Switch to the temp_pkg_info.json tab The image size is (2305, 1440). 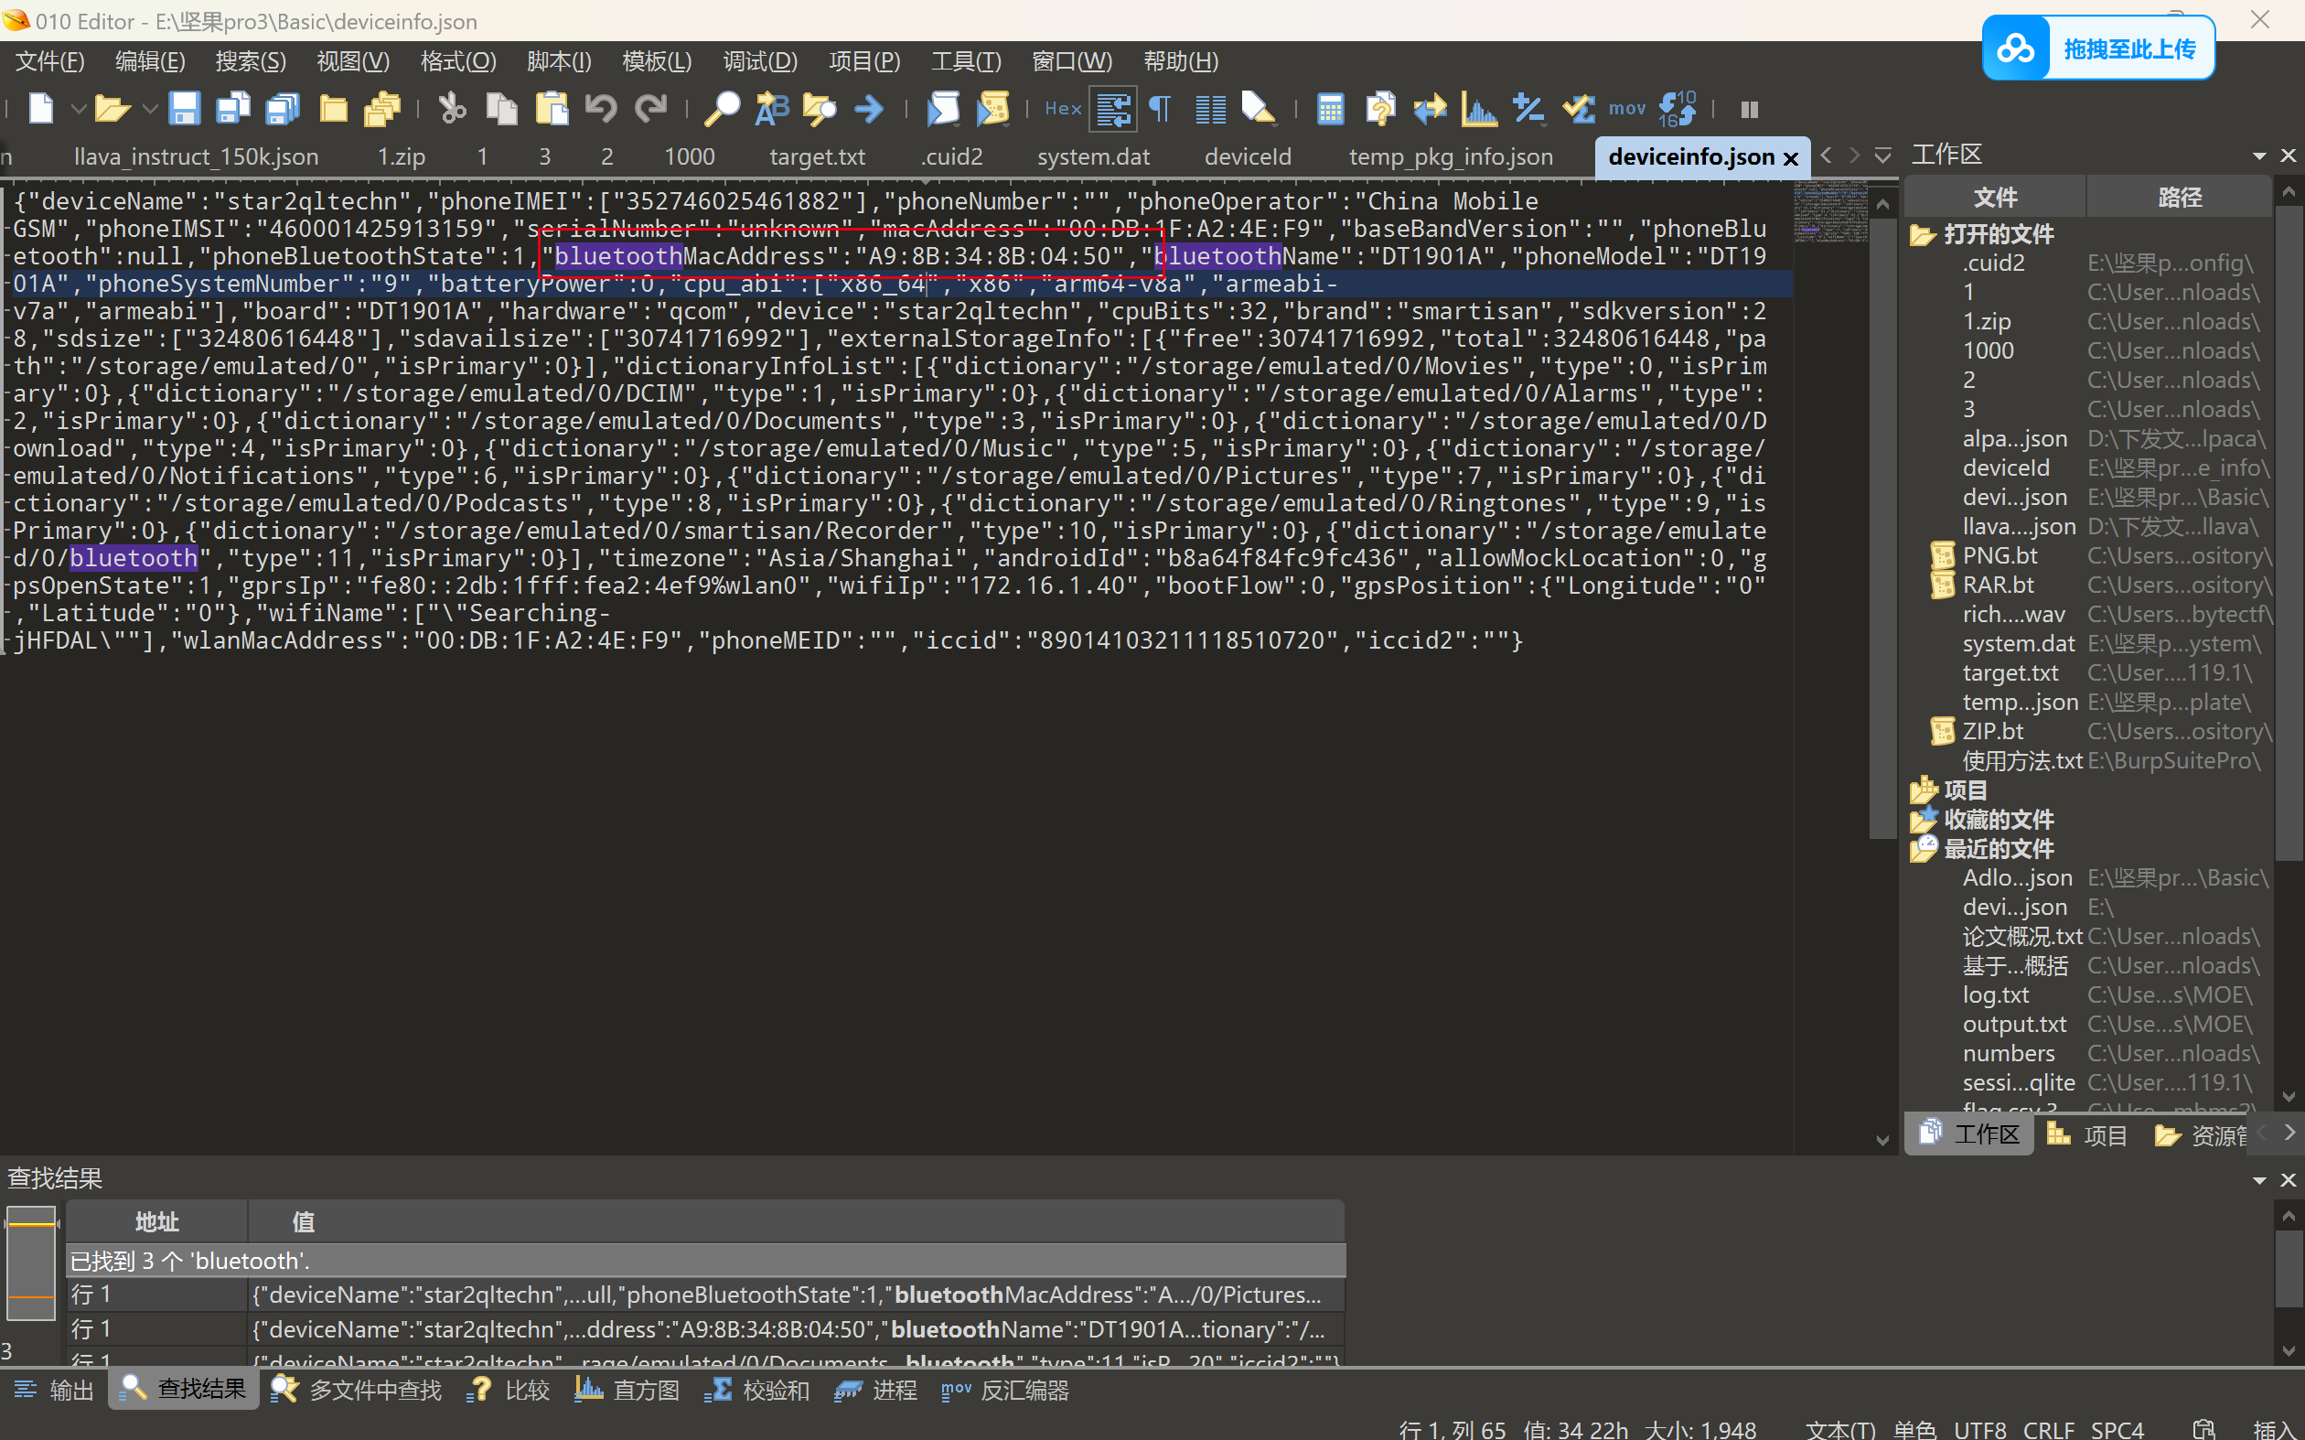click(1450, 156)
